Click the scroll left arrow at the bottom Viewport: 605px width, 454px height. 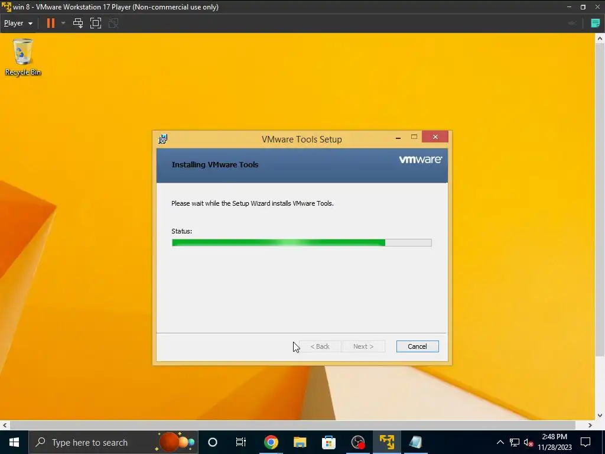[5, 425]
